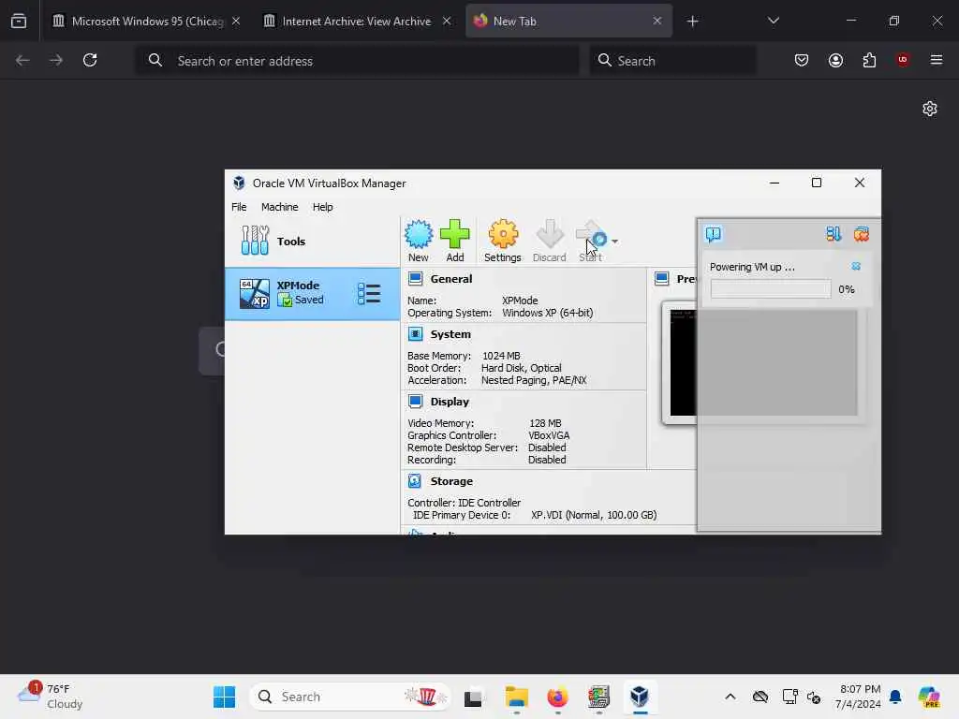Click the Preview monitor icon

tap(662, 279)
